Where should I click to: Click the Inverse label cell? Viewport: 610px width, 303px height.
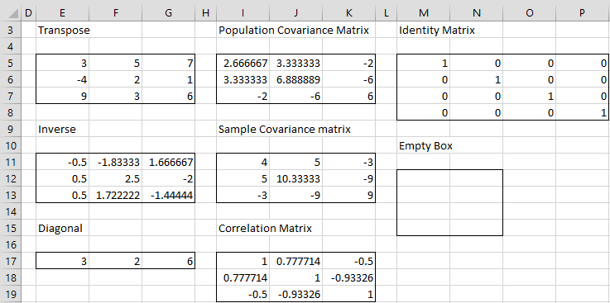point(57,129)
